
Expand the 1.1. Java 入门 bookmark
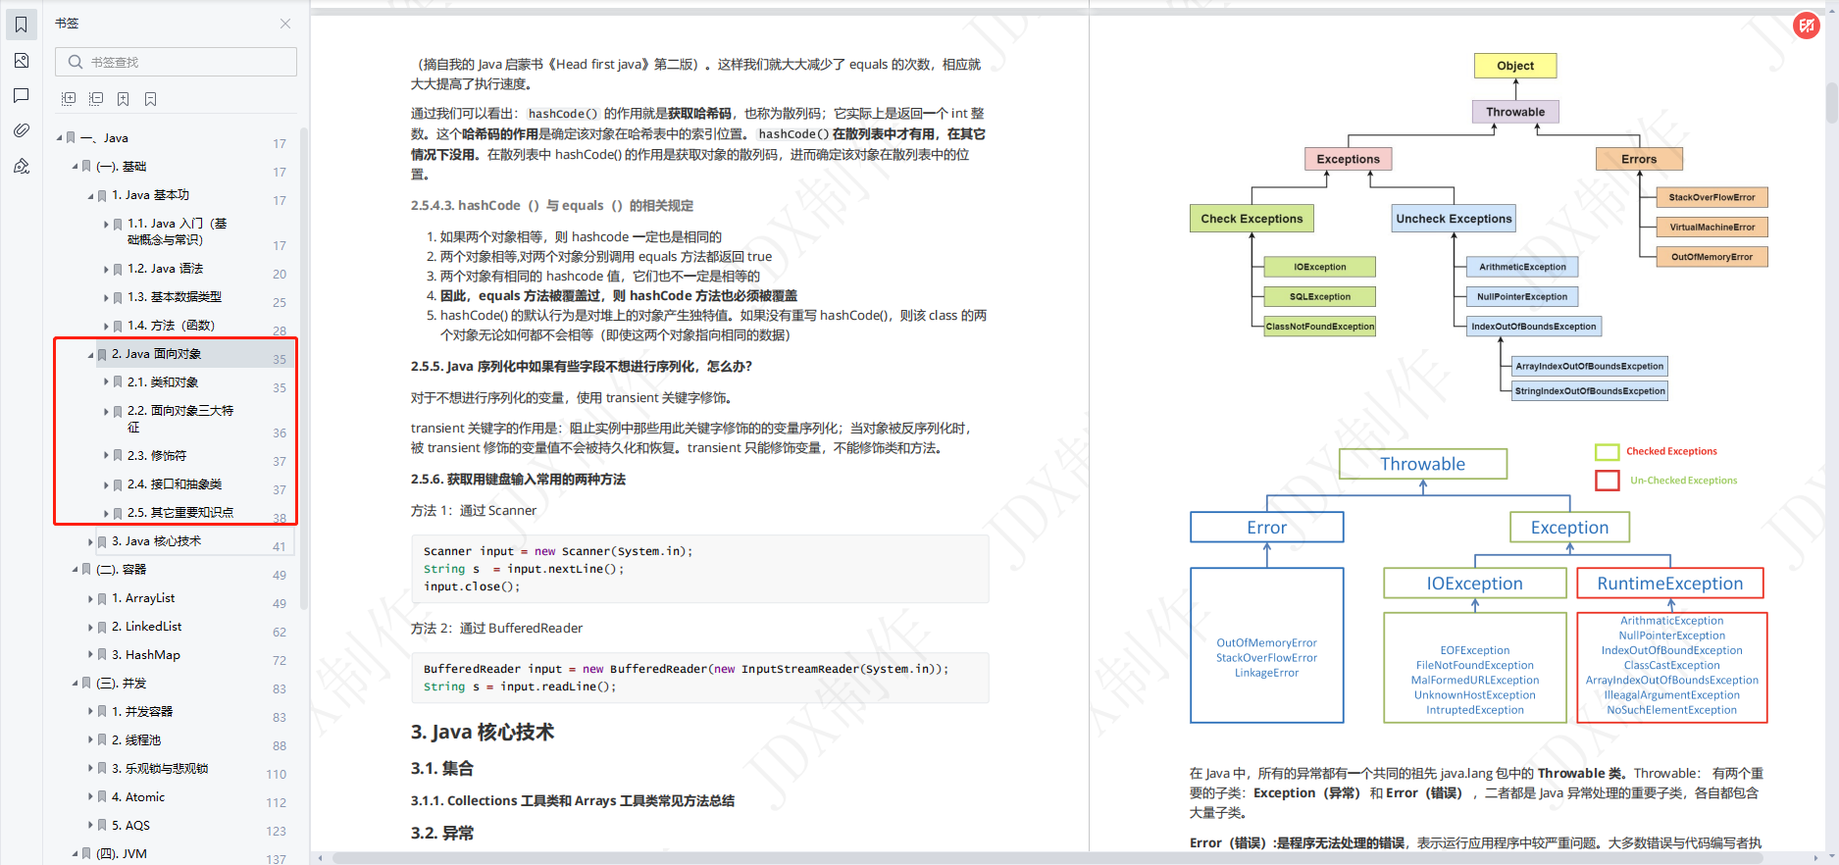pyautogui.click(x=107, y=224)
